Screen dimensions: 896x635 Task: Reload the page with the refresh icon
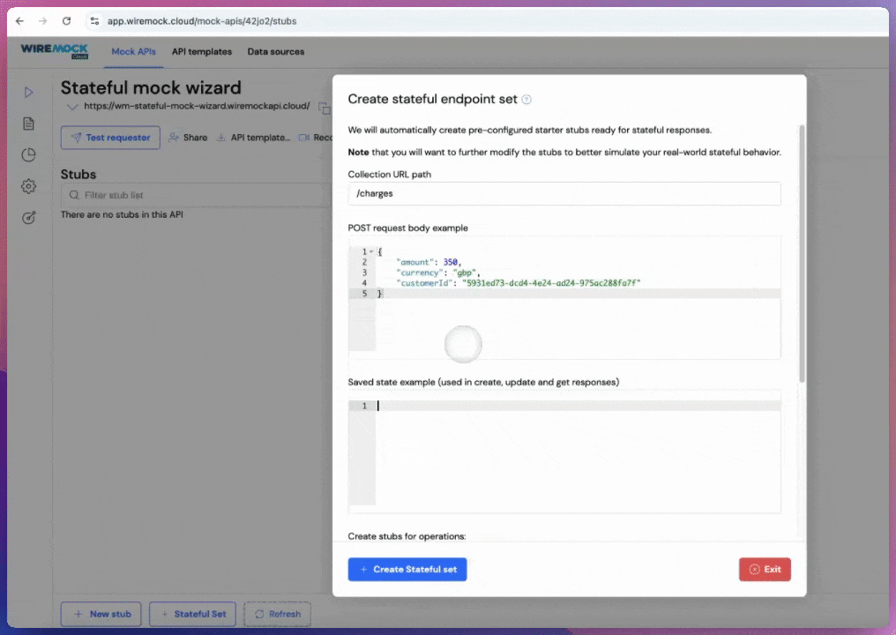click(x=66, y=21)
